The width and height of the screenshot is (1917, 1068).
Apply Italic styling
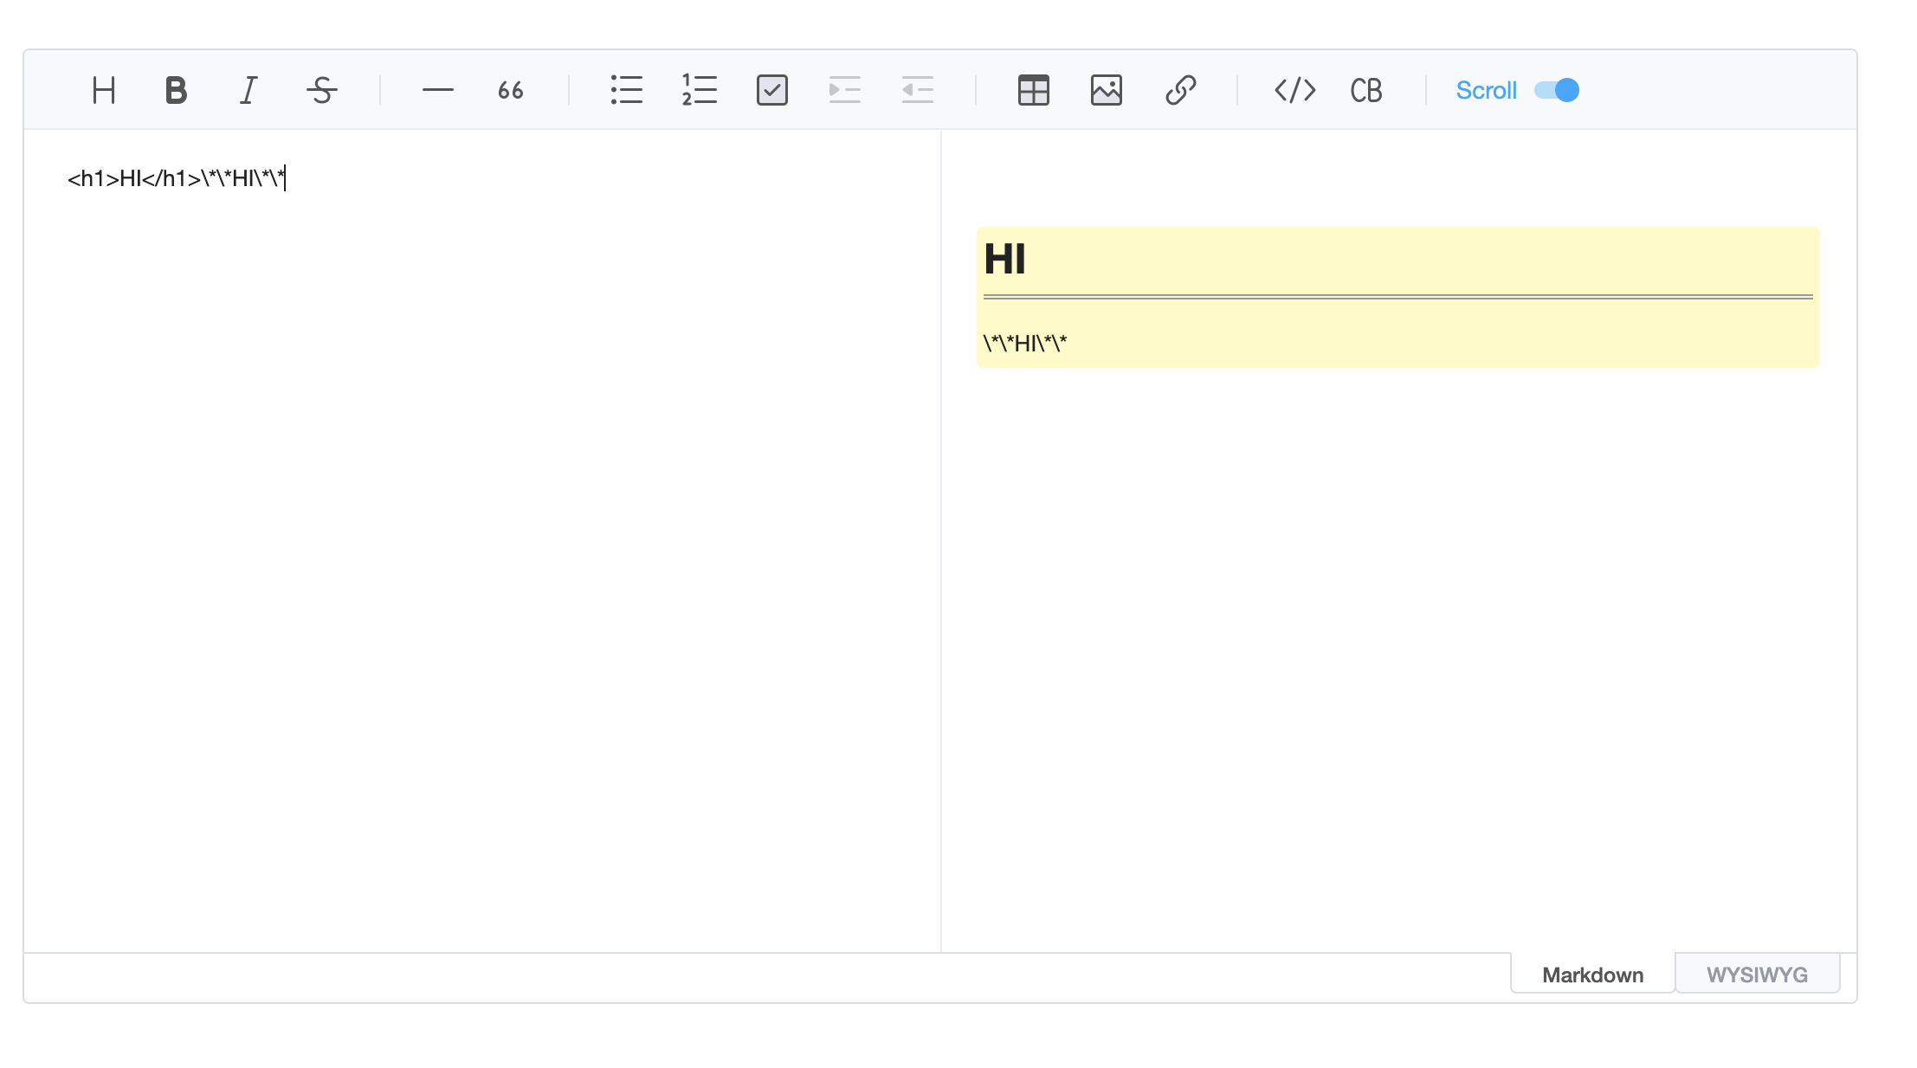[x=248, y=90]
